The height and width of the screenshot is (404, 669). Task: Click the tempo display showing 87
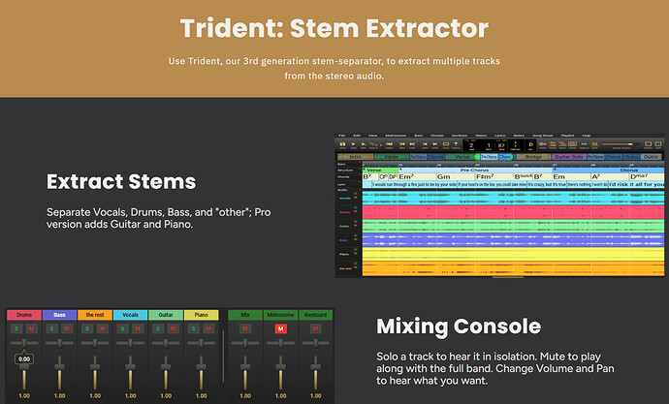(501, 145)
